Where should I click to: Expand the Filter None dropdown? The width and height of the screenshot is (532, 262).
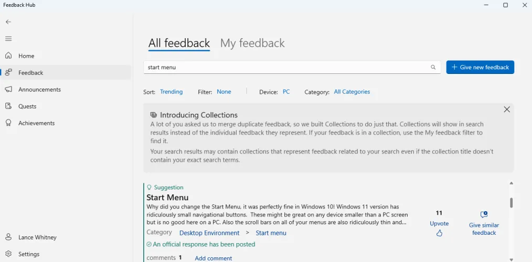224,92
